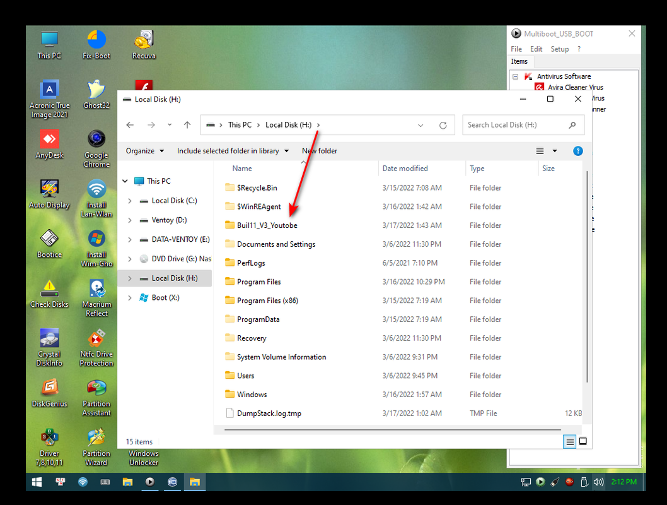
Task: Click the Wi-Fi icon in the taskbar
Action: [x=83, y=482]
